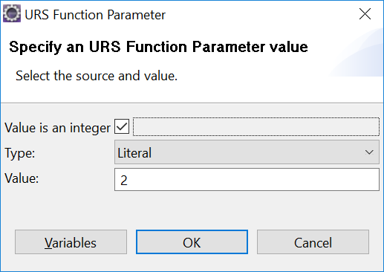This screenshot has width=384, height=272.
Task: Open the Type combo box showing Literal
Action: tap(247, 152)
